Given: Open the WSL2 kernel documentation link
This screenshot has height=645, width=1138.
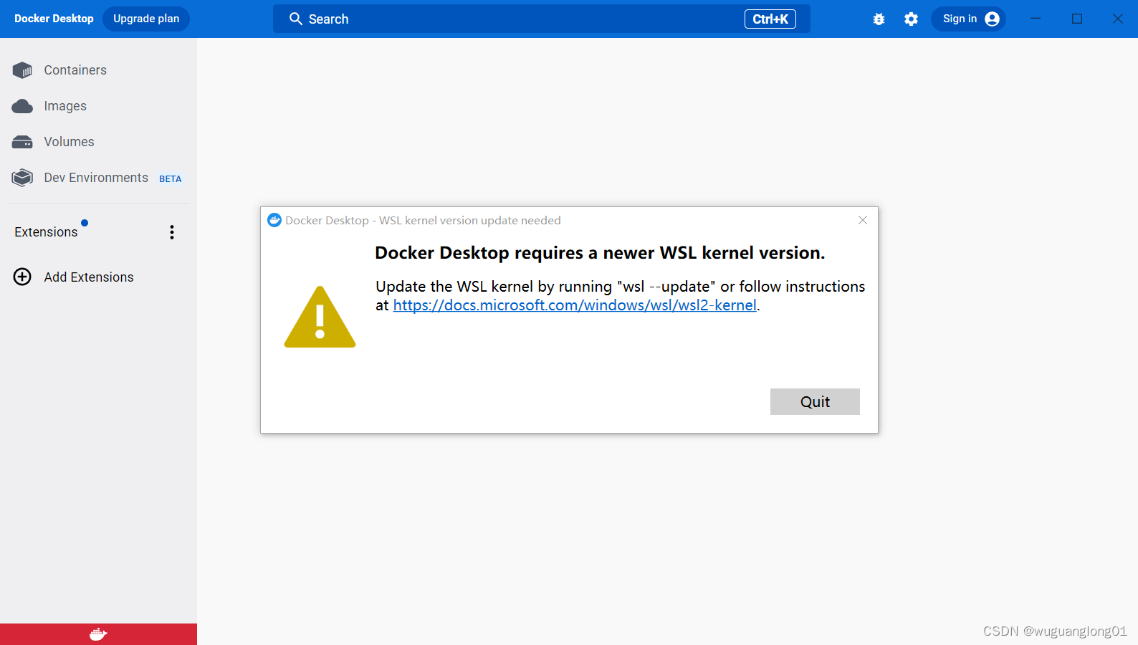Looking at the screenshot, I should click(x=574, y=305).
